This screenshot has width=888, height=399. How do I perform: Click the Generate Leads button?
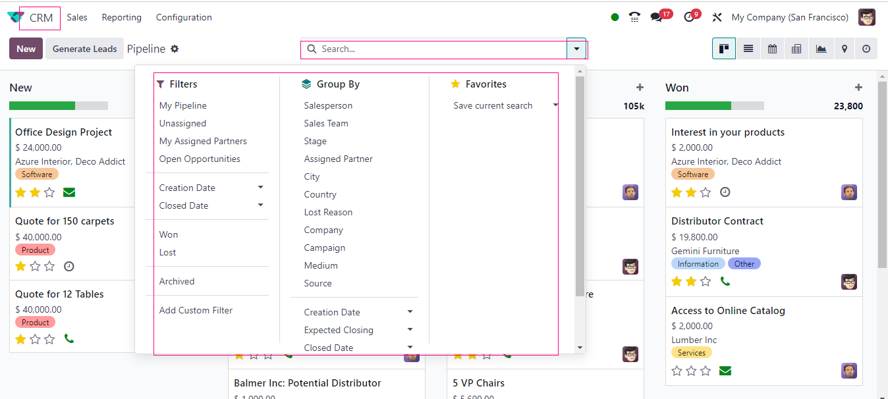tap(84, 49)
